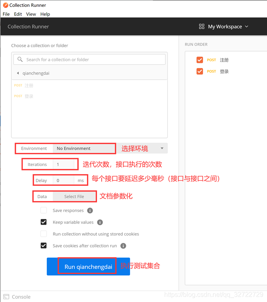The height and width of the screenshot is (302, 267).
Task: Enable Run collection without using stored cookies
Action: 43,234
